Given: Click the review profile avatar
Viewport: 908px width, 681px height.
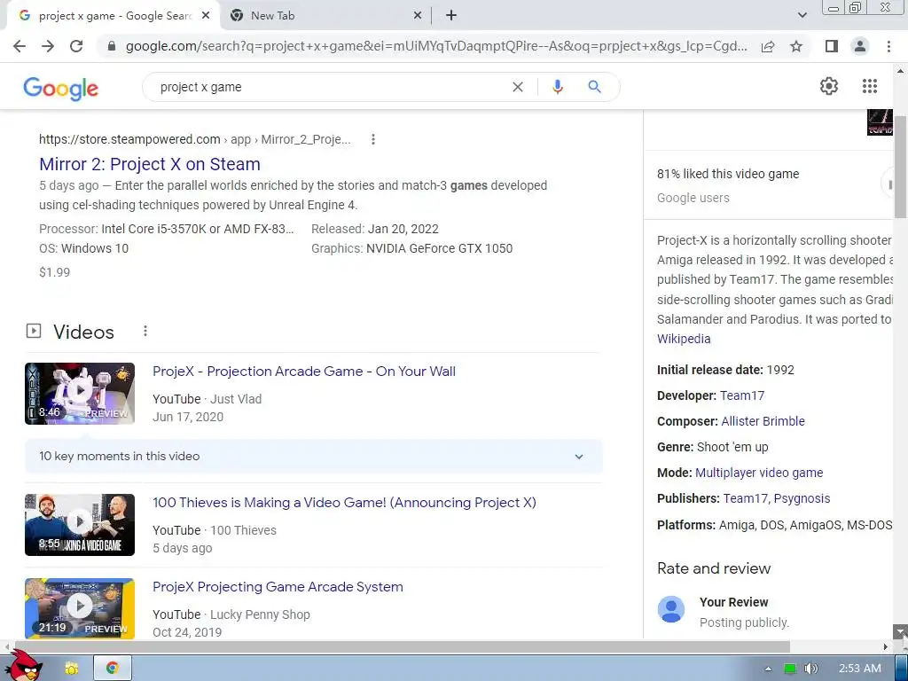Looking at the screenshot, I should [x=671, y=609].
